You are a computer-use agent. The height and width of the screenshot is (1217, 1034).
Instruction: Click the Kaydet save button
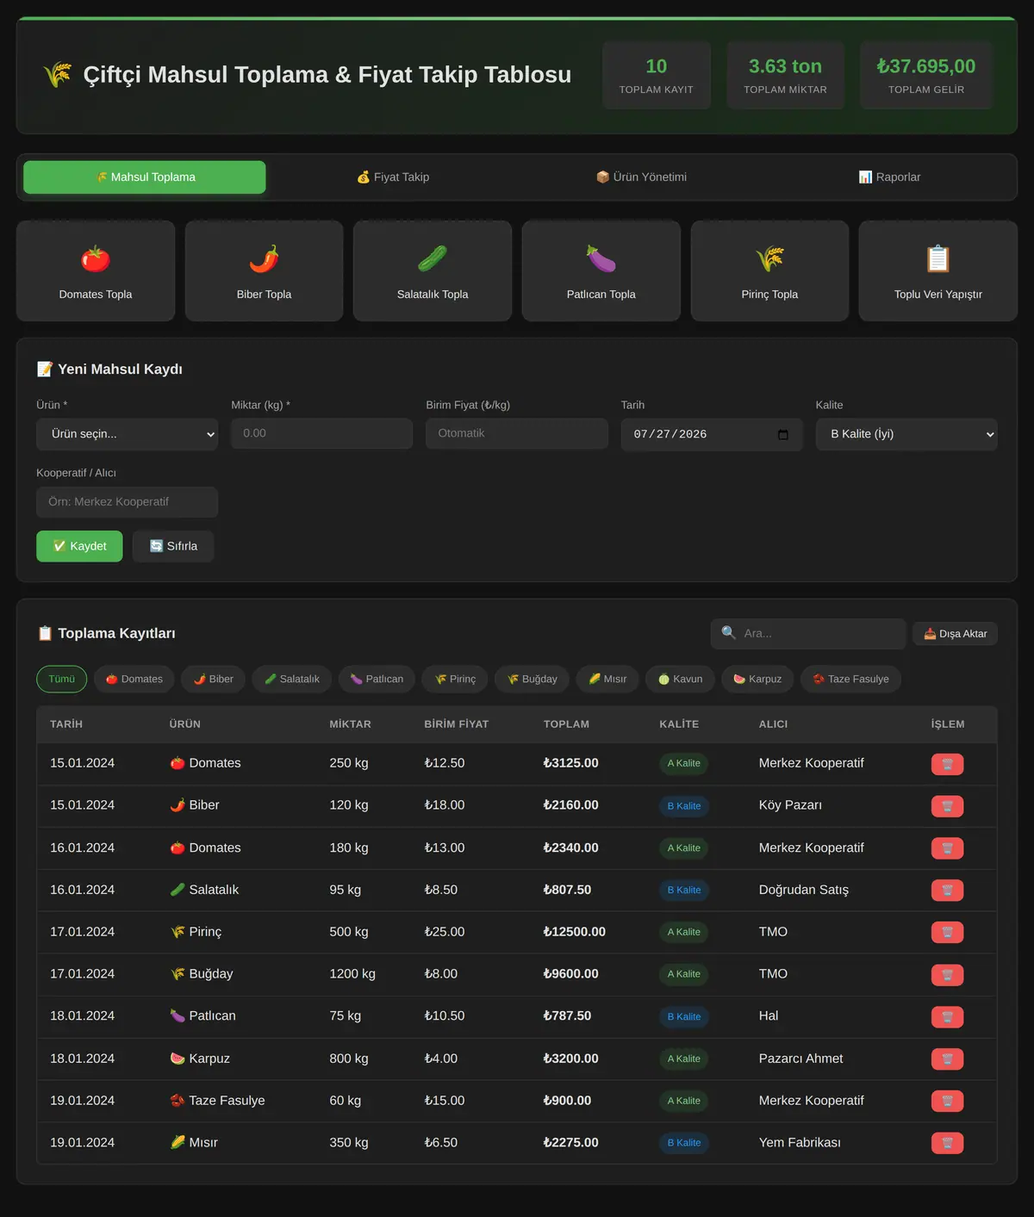coord(79,546)
